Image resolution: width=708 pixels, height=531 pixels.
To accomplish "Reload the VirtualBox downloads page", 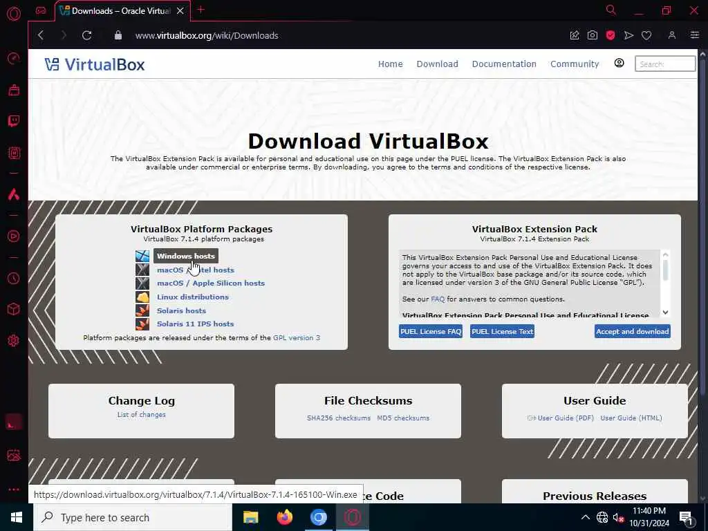I will click(x=86, y=35).
